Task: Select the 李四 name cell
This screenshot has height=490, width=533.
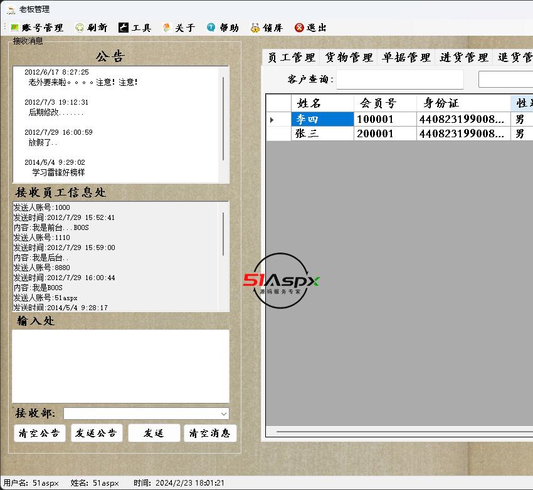Action: point(322,120)
